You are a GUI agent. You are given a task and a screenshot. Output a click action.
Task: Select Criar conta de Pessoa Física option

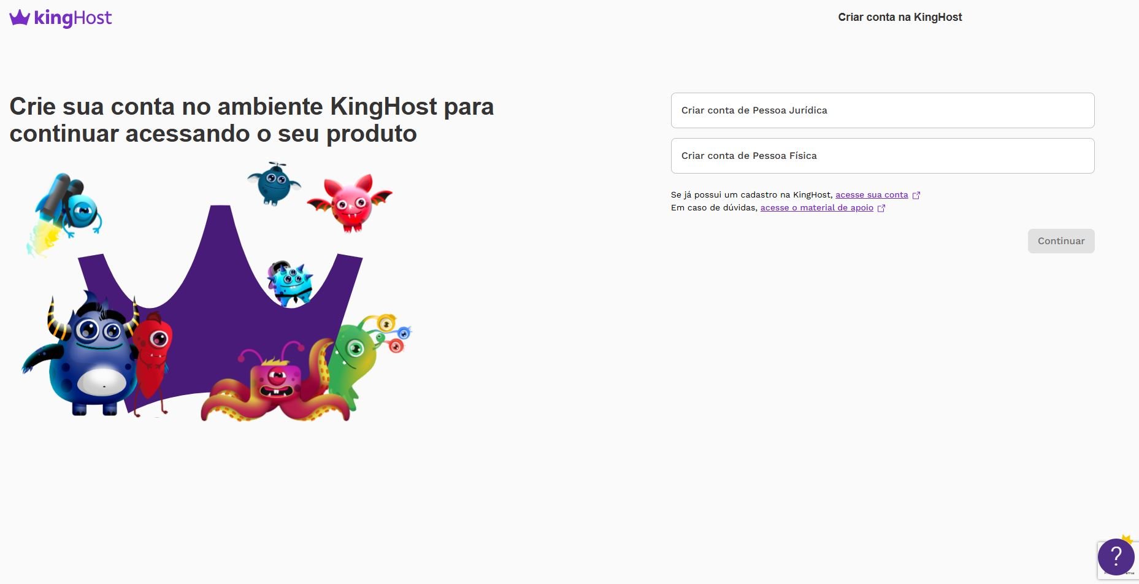click(882, 156)
